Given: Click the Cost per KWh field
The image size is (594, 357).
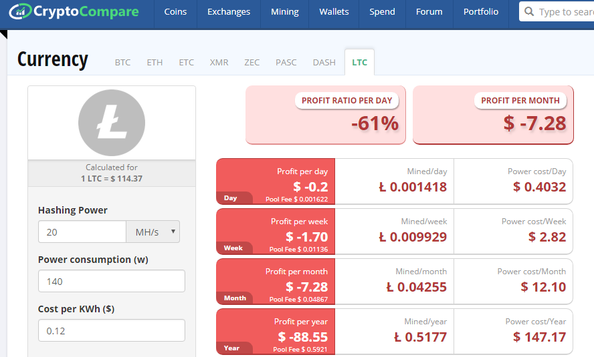Looking at the screenshot, I should click(x=111, y=330).
